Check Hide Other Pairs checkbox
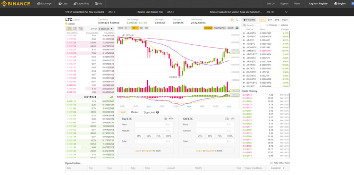Screen dimensions: 354x175 pos(271,163)
